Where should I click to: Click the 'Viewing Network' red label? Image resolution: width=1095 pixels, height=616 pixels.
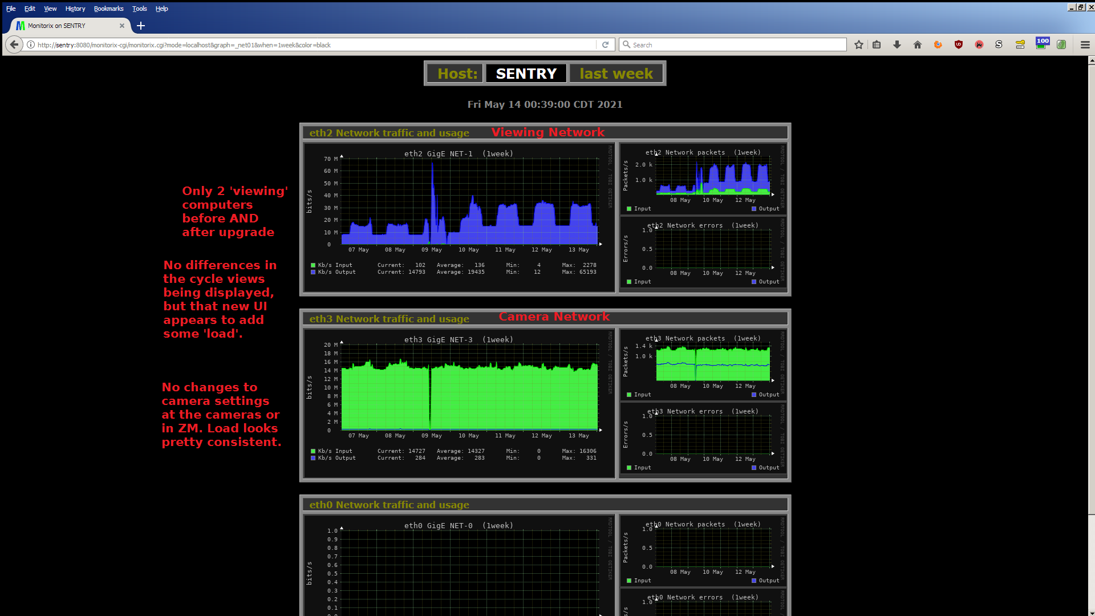pyautogui.click(x=547, y=132)
